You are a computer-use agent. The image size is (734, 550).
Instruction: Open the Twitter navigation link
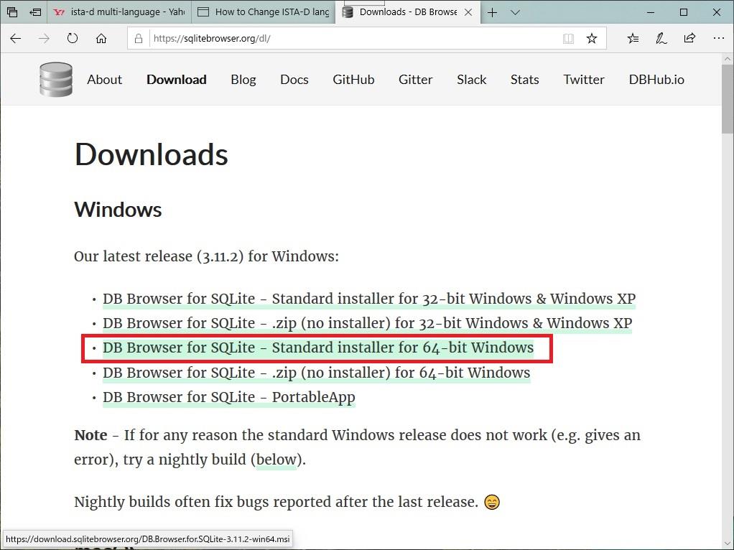click(x=584, y=80)
